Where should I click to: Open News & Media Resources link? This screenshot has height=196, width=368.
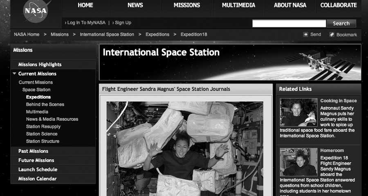[52, 119]
